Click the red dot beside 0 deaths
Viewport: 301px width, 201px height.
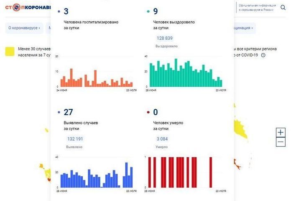click(x=148, y=112)
